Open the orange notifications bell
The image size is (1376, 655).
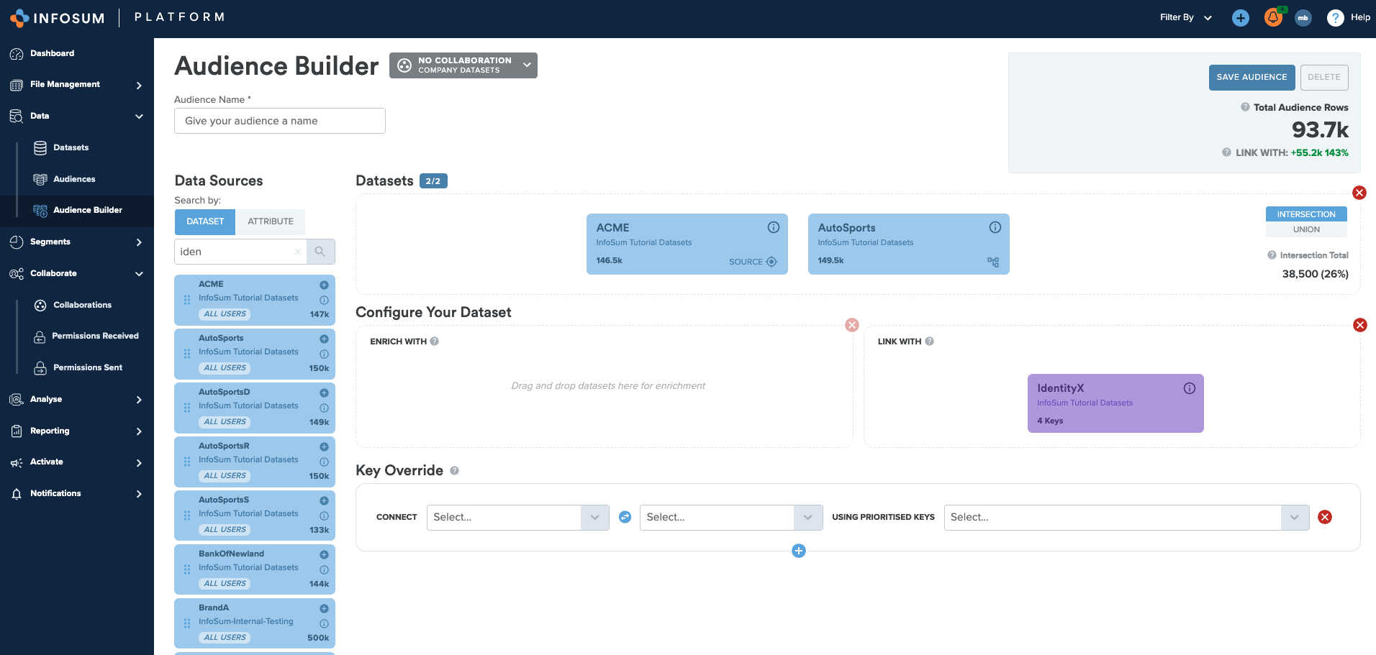click(x=1273, y=18)
